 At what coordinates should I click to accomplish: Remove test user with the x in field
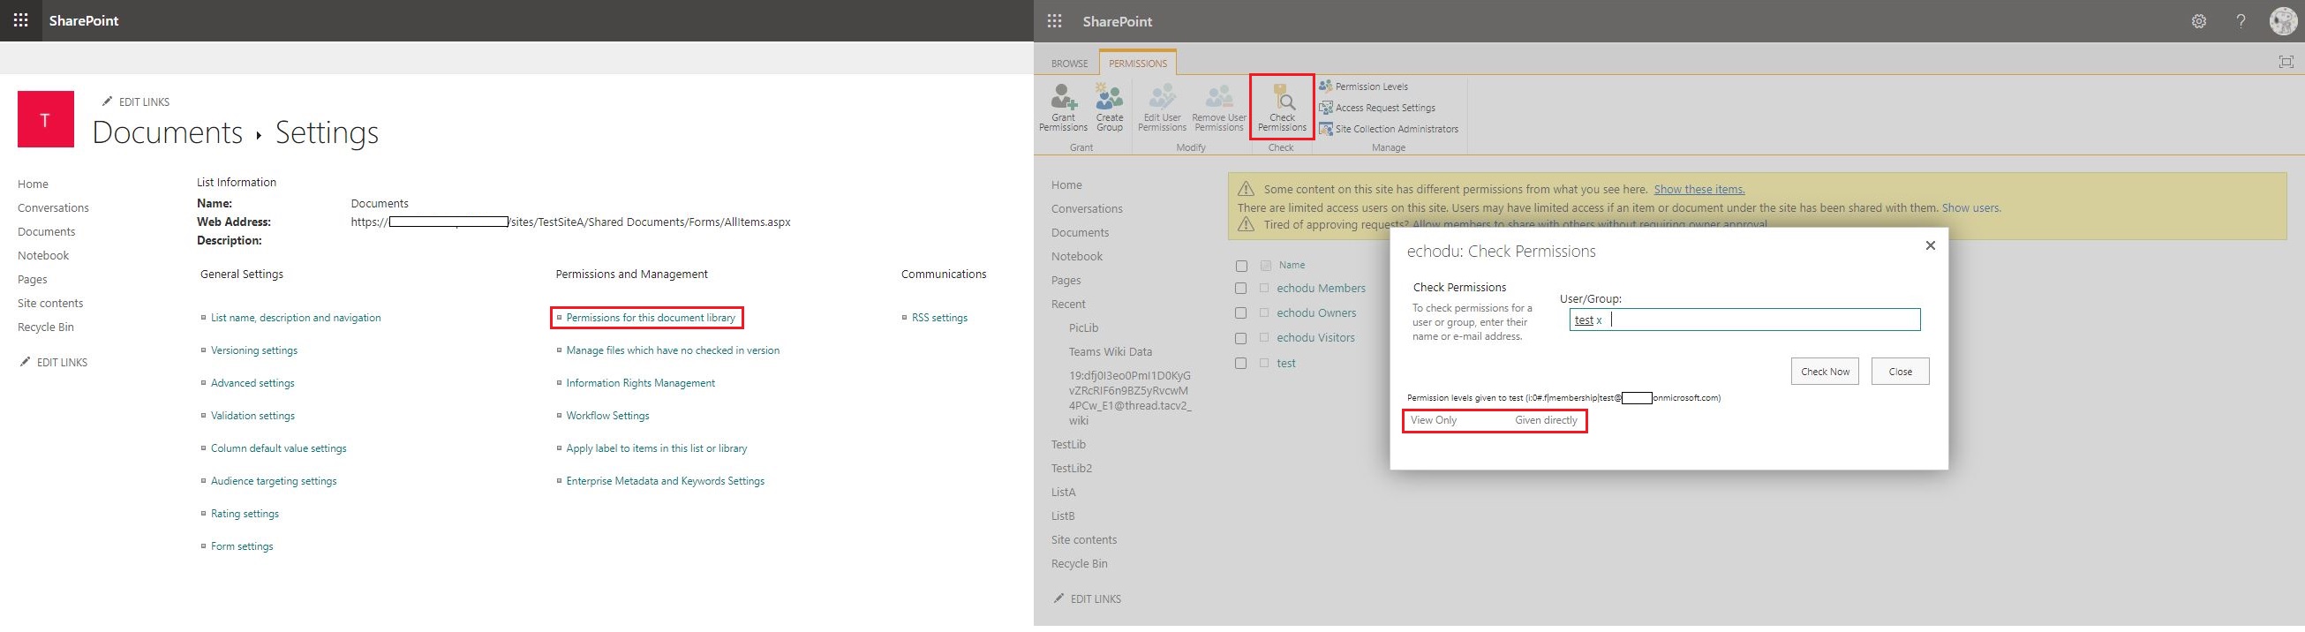click(1599, 320)
